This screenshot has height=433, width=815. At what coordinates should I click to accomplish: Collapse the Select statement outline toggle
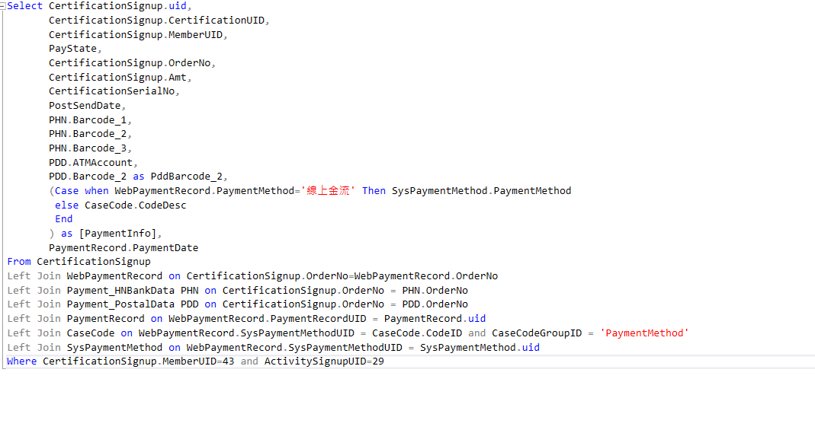click(3, 6)
